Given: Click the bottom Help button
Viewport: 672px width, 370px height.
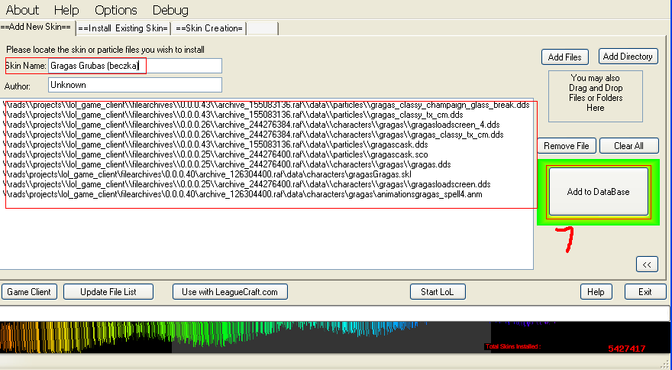Looking at the screenshot, I should [596, 292].
